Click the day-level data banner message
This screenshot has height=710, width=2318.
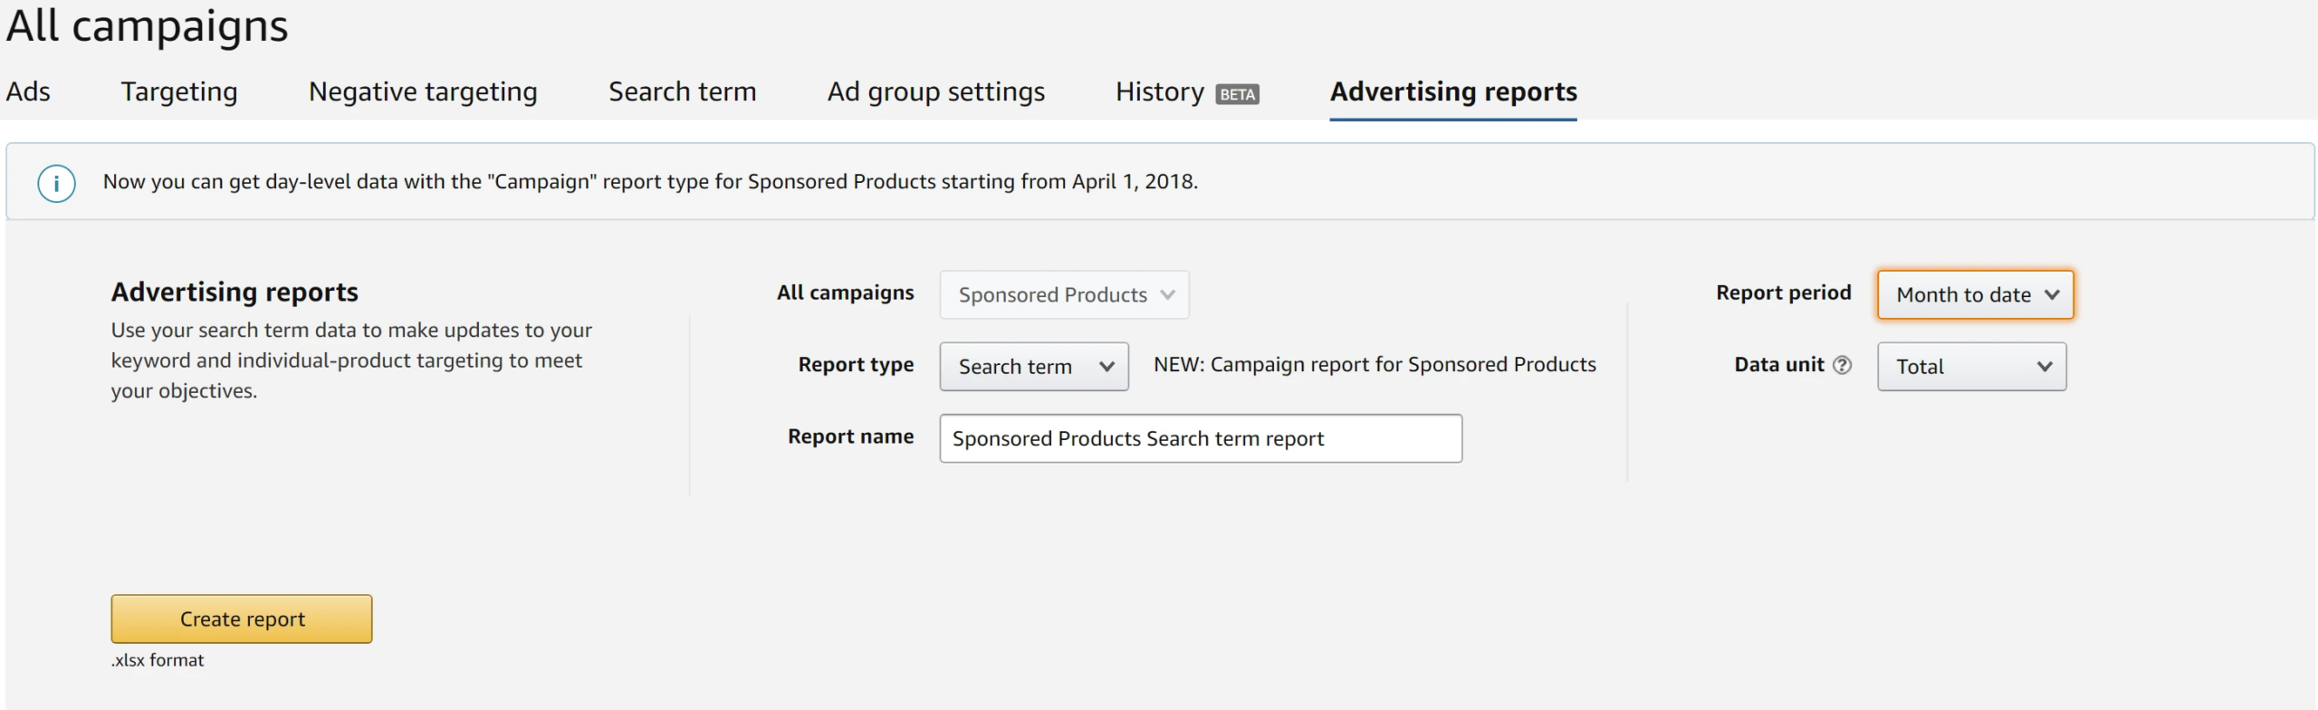pos(649,181)
